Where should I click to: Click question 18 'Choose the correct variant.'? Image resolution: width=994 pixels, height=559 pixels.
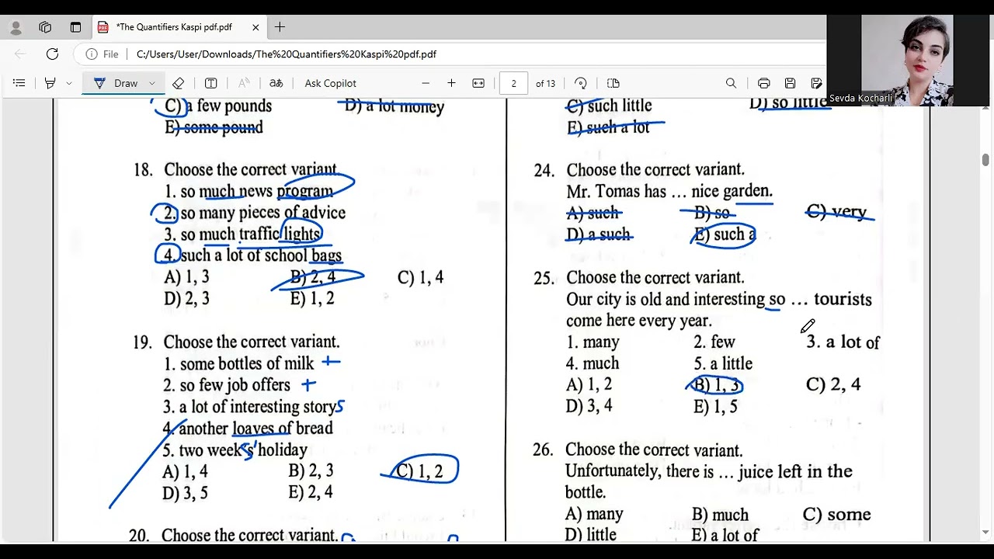(x=250, y=169)
